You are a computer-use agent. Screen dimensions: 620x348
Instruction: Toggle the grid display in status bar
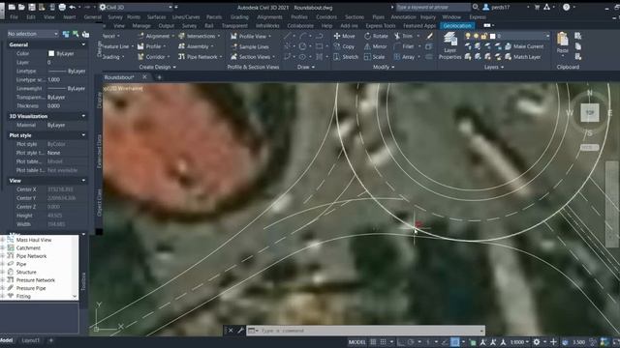(x=373, y=342)
